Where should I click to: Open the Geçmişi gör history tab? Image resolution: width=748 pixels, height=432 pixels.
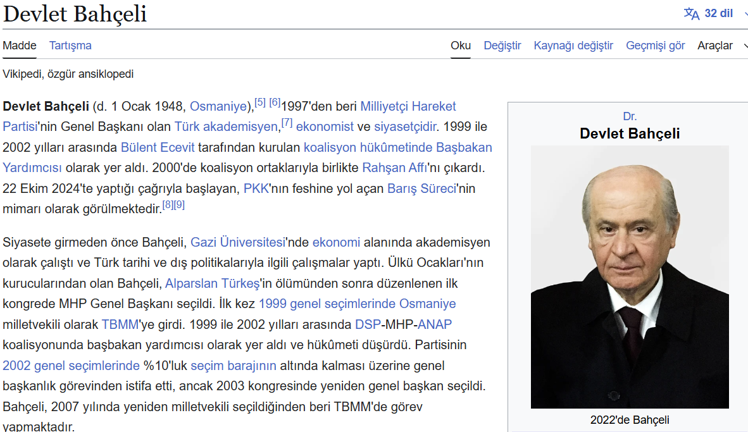pyautogui.click(x=656, y=46)
